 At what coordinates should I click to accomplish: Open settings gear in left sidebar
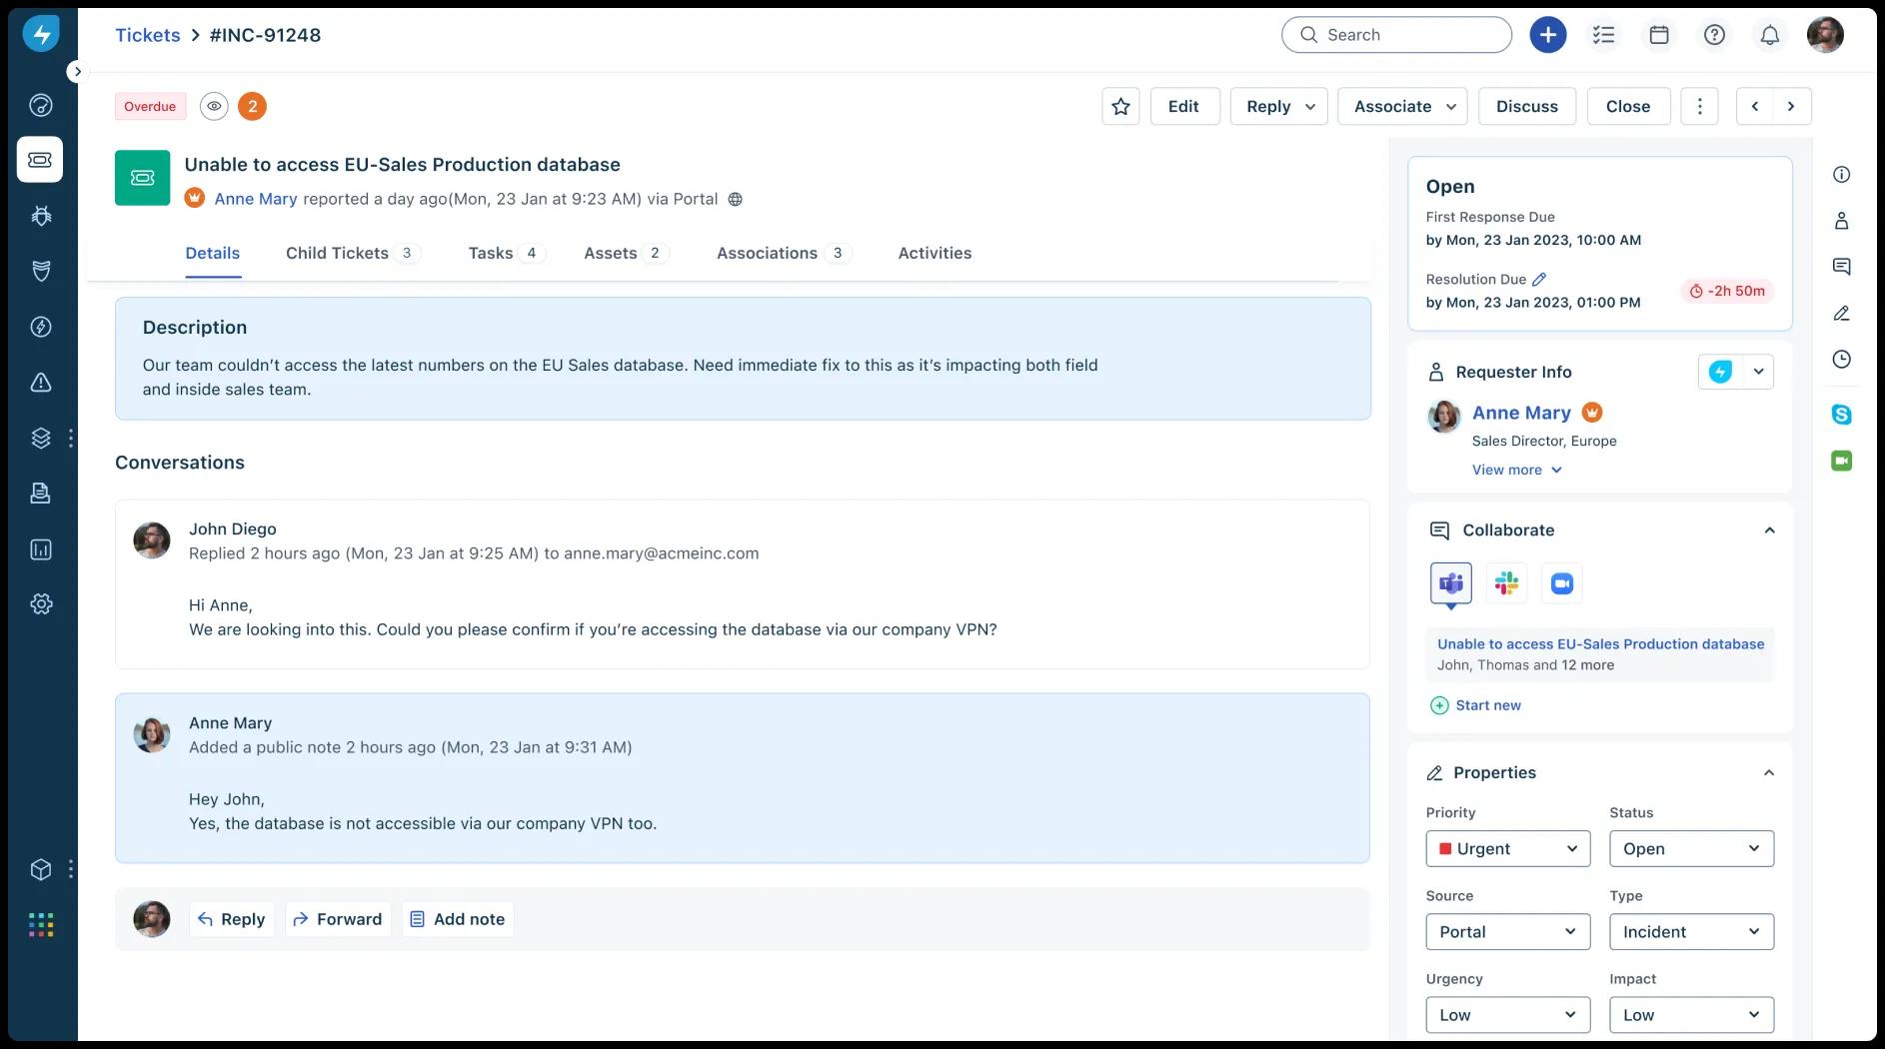point(41,604)
